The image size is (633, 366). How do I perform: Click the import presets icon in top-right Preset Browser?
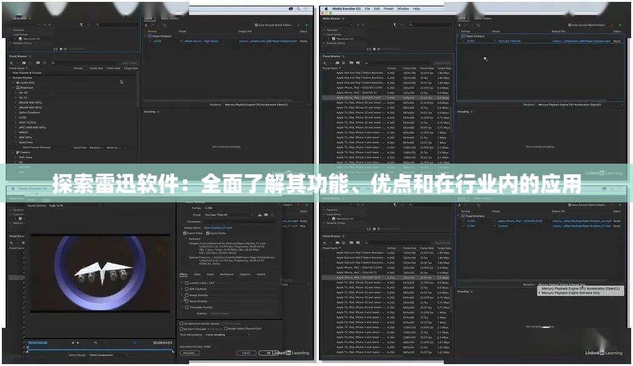coord(351,63)
